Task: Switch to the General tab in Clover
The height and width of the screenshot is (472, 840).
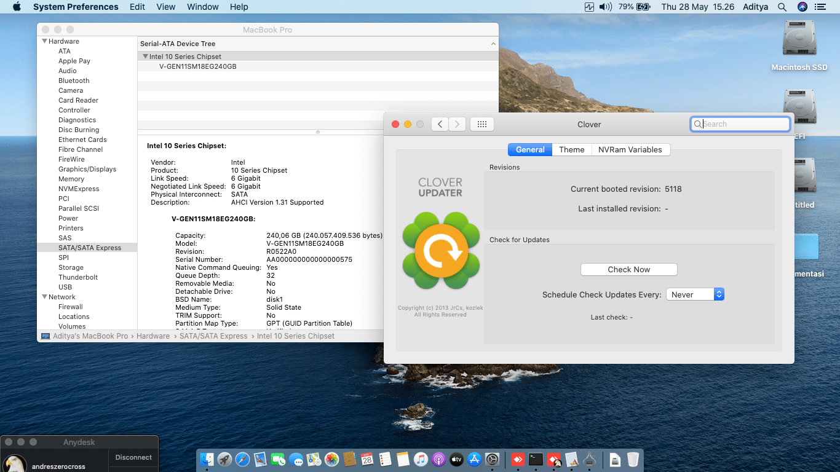Action: (530, 149)
